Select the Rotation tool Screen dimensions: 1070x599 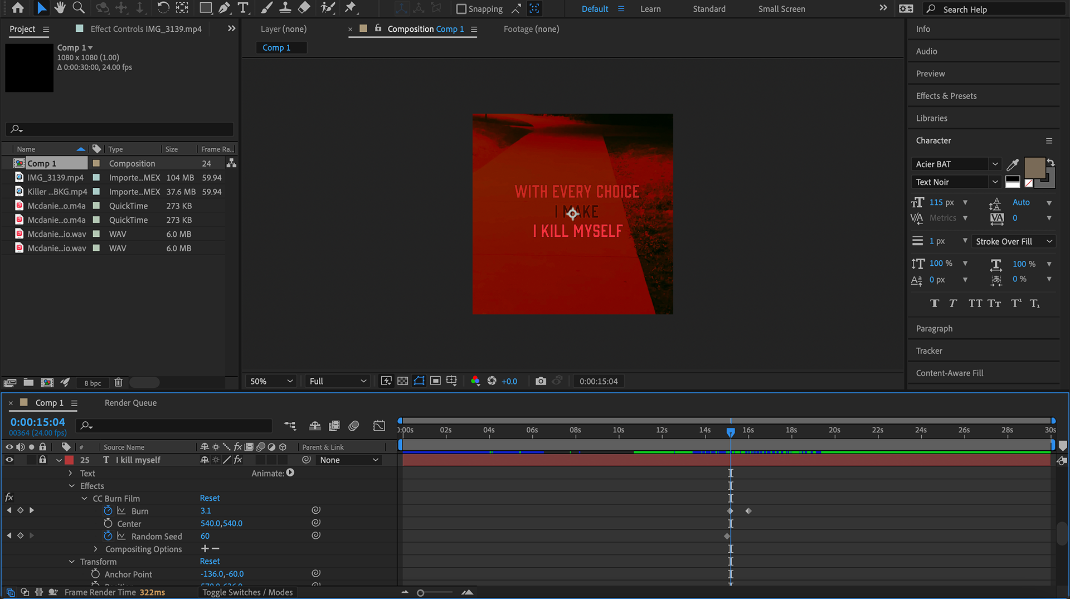163,8
